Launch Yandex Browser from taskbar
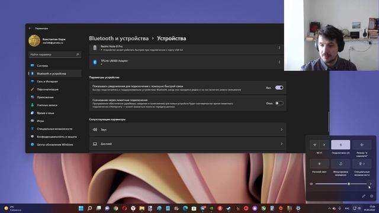The image size is (379, 213). click(133, 208)
